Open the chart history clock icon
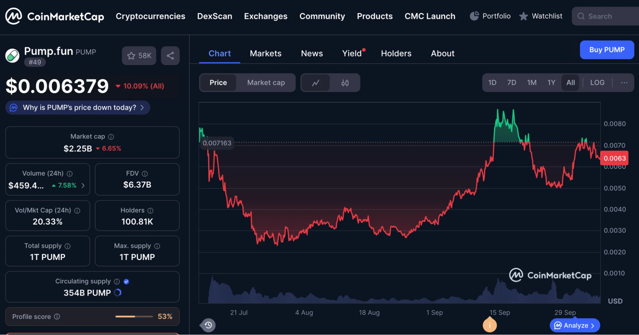Screen dimensions: 639x335 coord(208,325)
